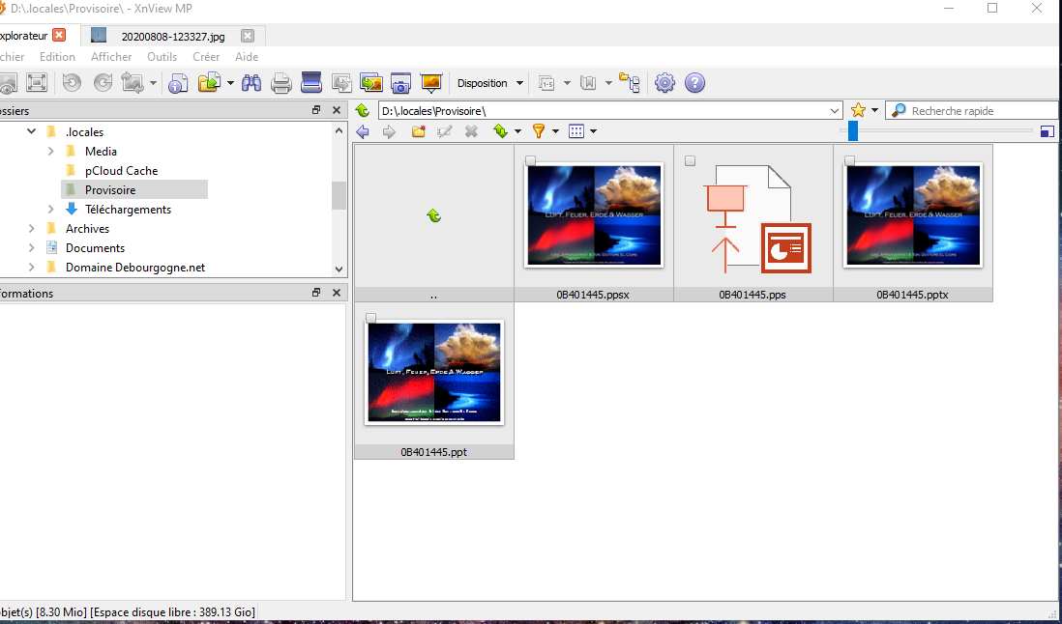Collapse the .locales folder
Screen dimensions: 1062x624
point(31,131)
